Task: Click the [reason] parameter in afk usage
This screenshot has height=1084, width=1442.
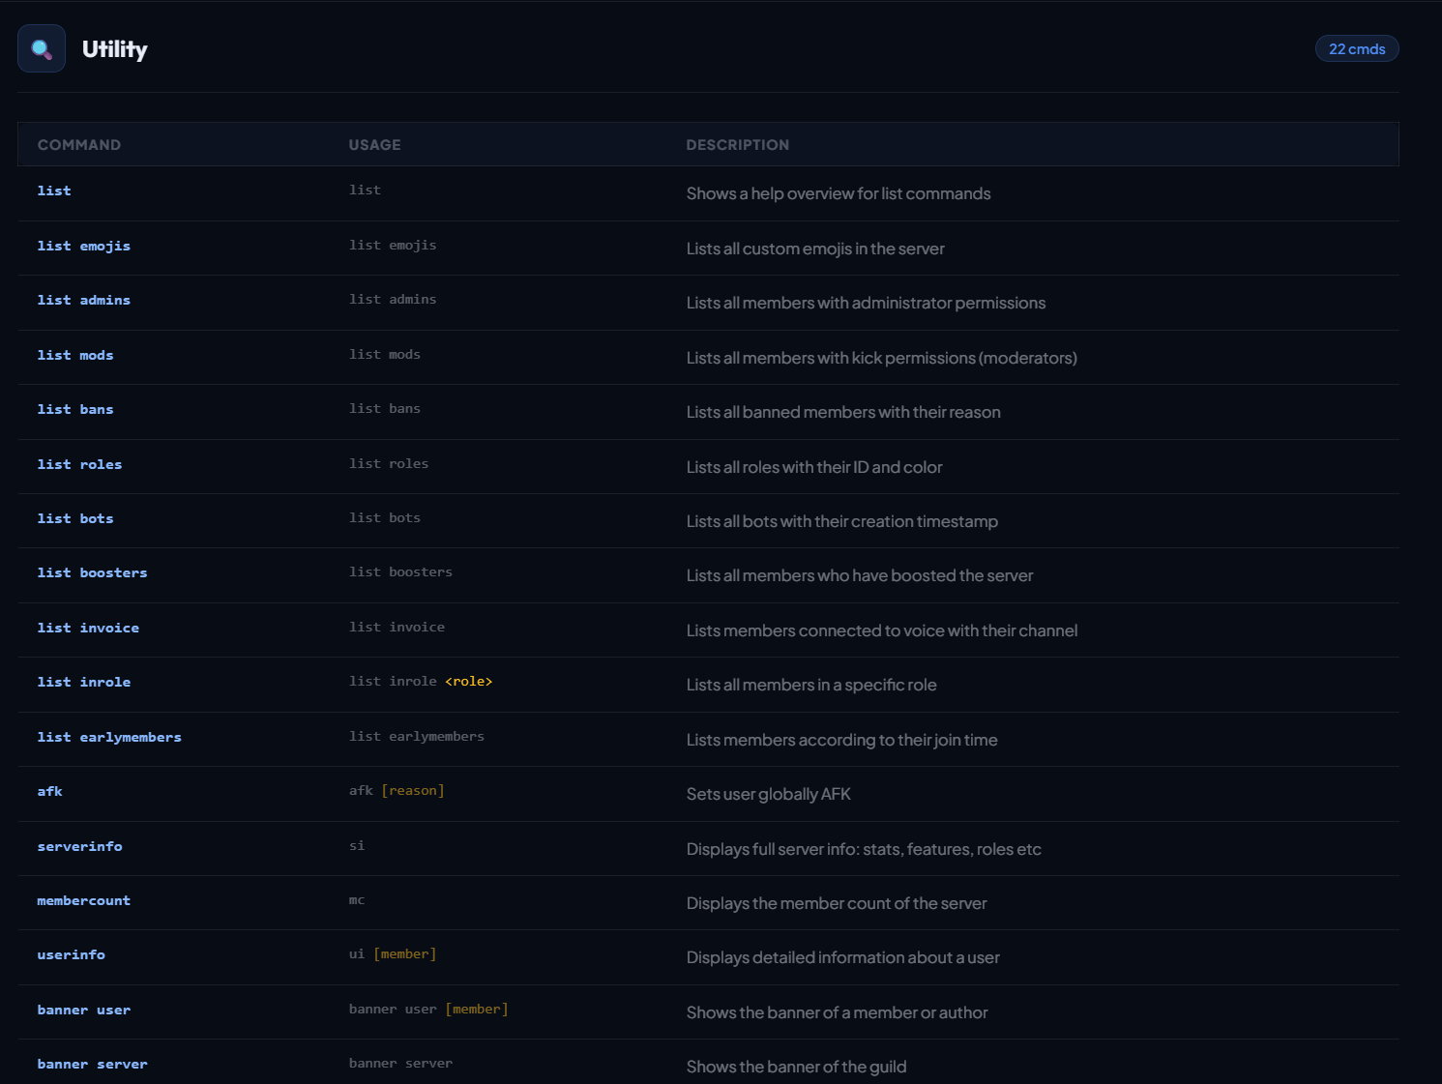Action: (413, 791)
